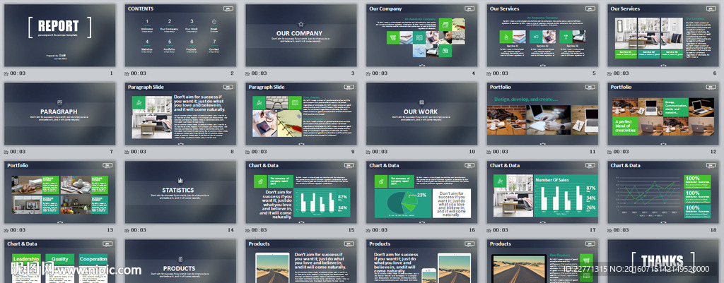Click the 00:03 timing under slide 1
Image resolution: width=724 pixels, height=283 pixels.
[18, 73]
